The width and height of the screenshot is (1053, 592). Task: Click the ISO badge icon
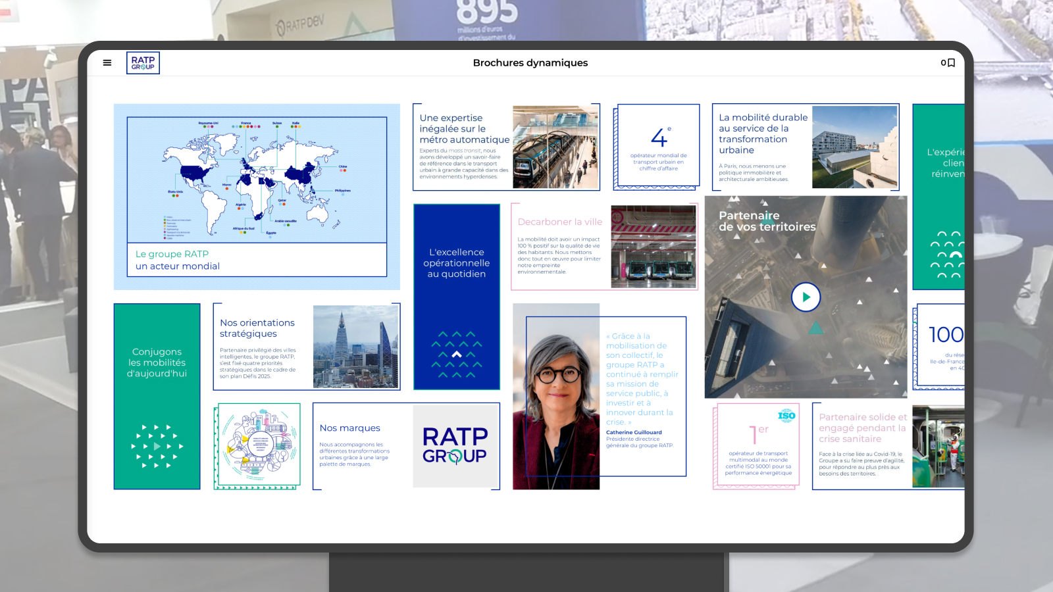pyautogui.click(x=786, y=415)
